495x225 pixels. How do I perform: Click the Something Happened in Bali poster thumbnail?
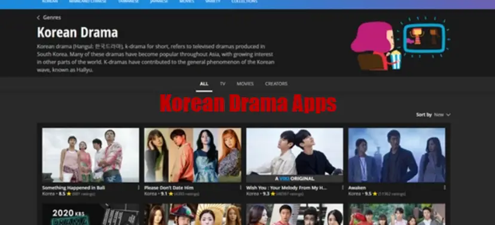point(91,155)
